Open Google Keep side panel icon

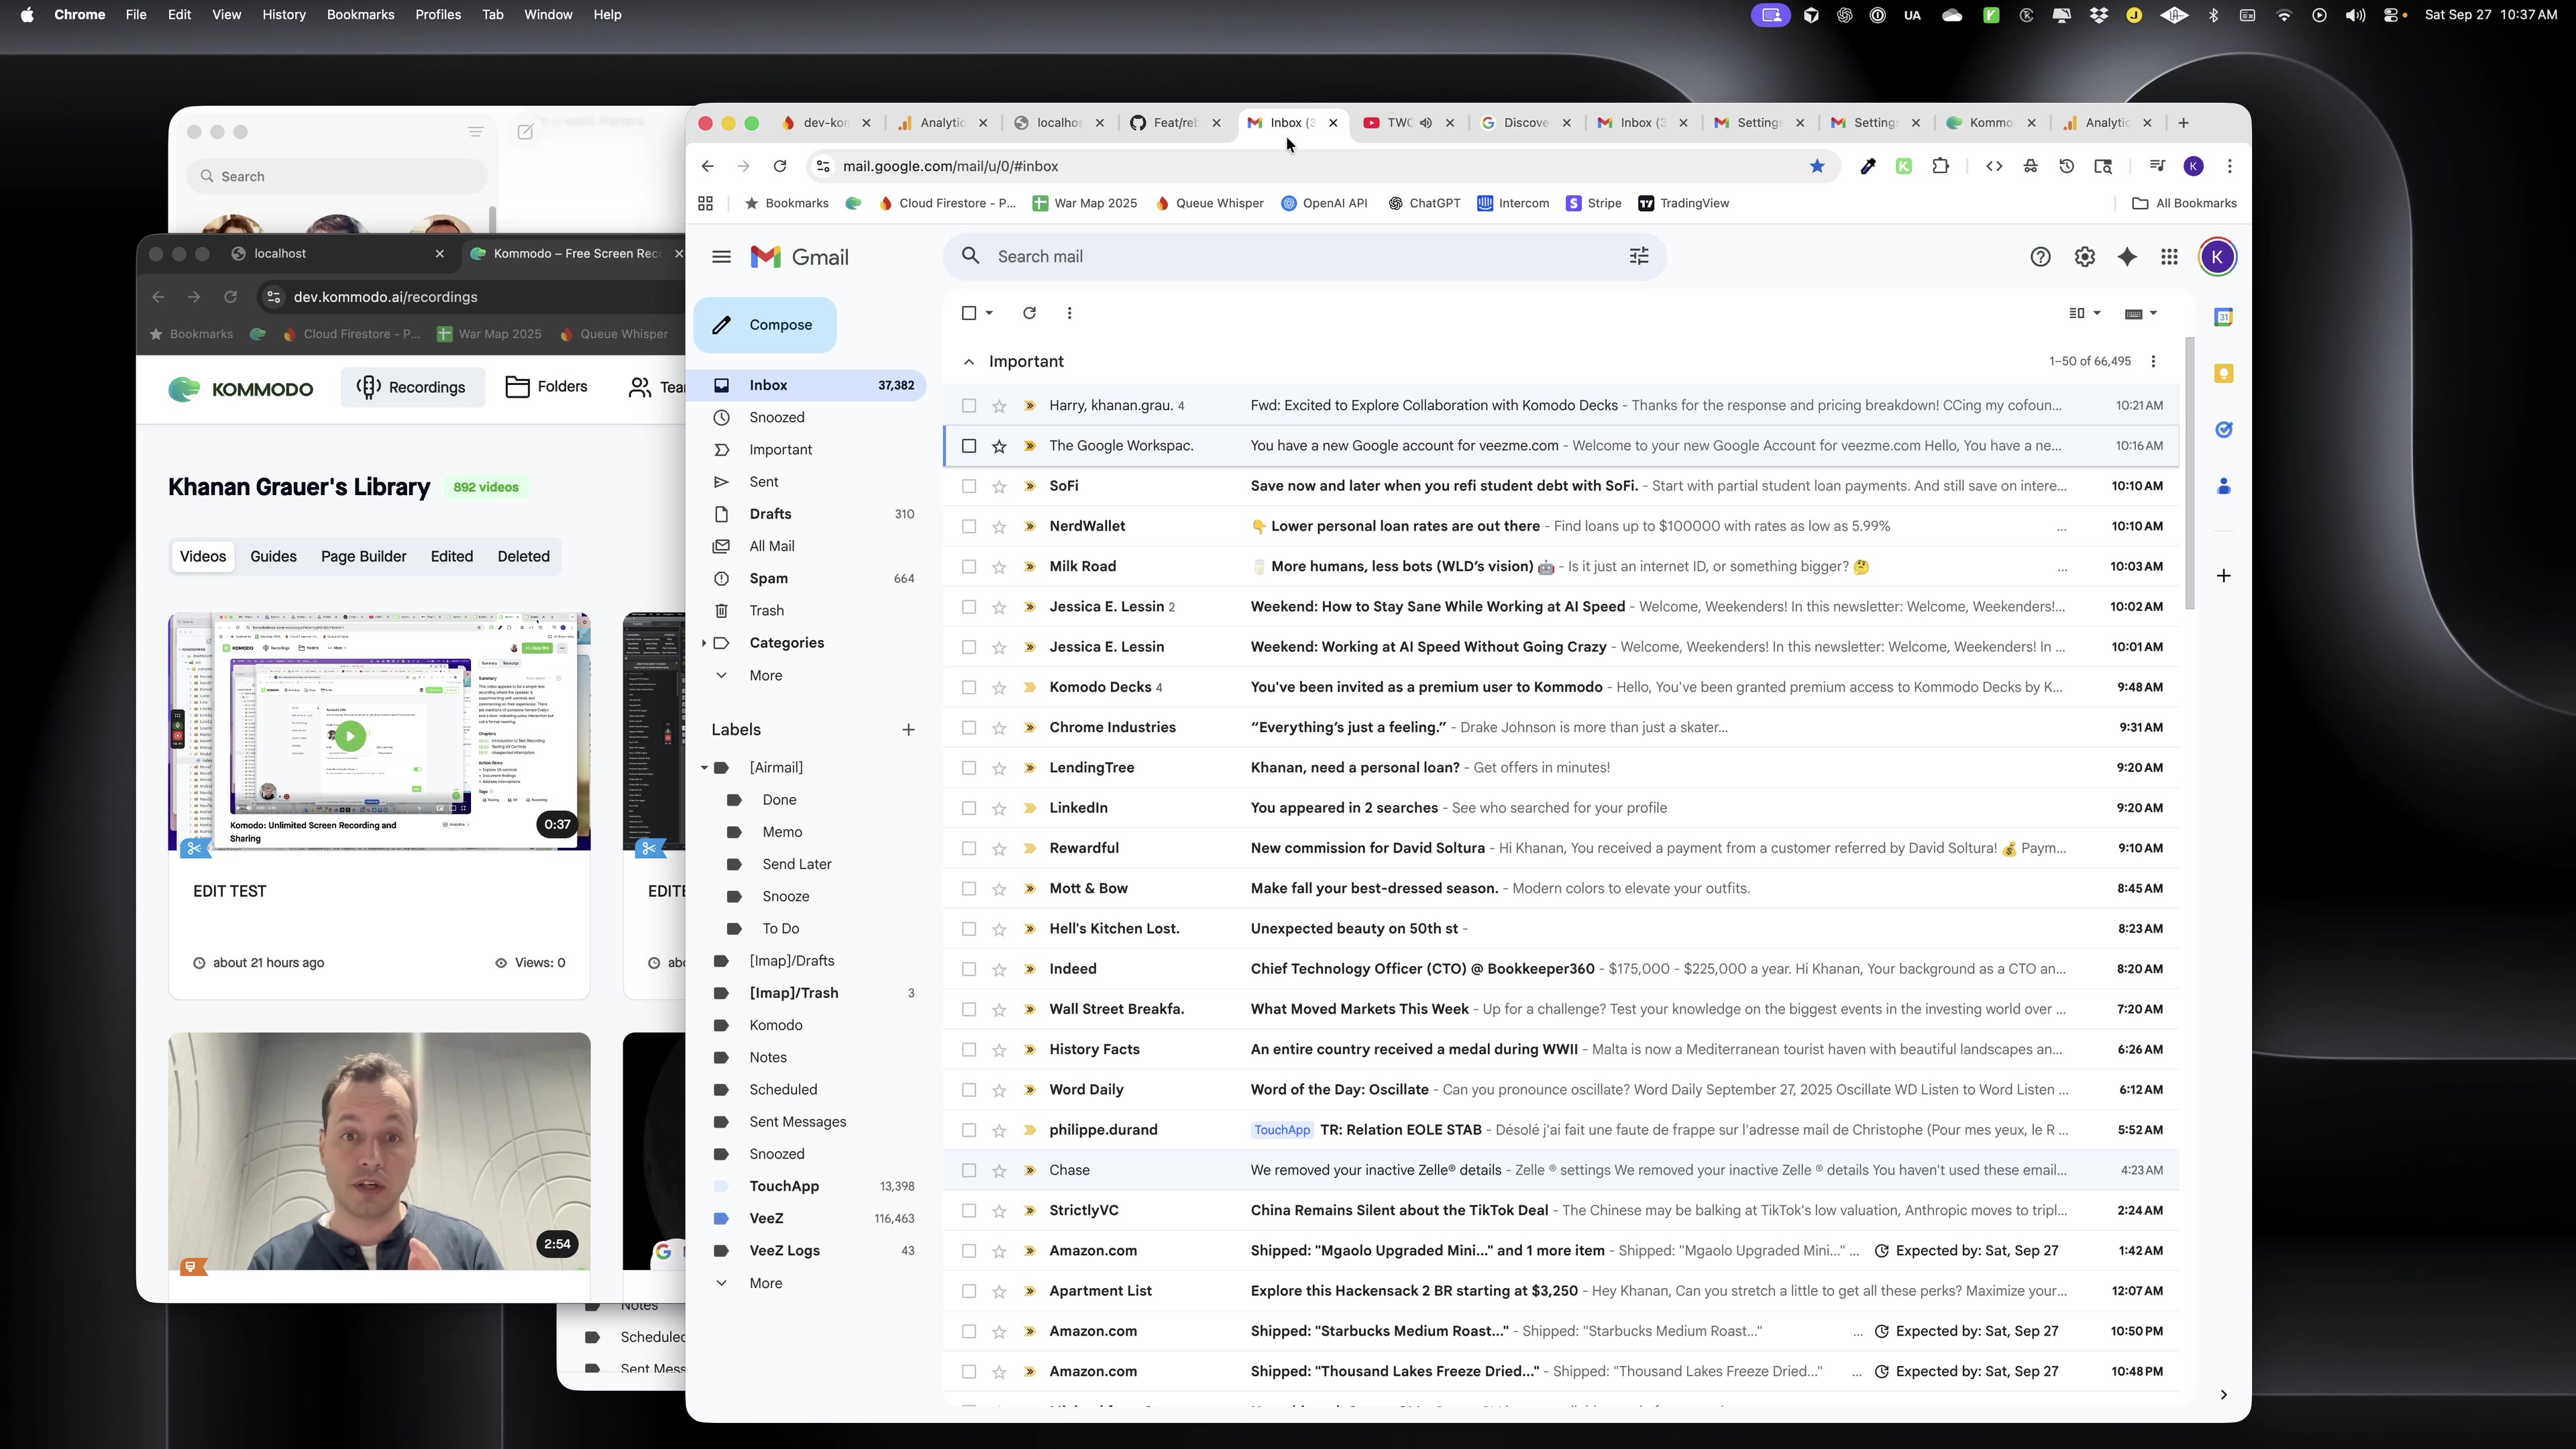pos(2223,373)
